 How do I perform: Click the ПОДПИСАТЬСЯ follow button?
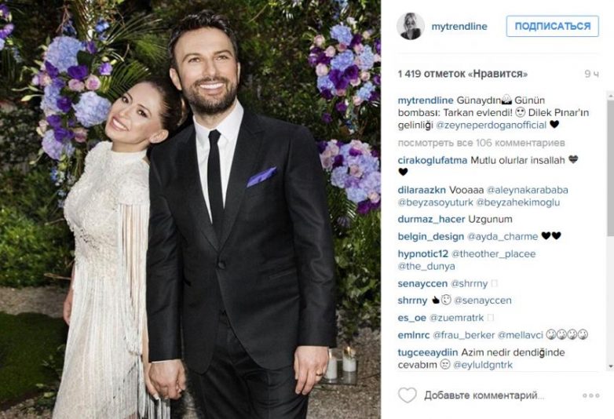point(552,26)
